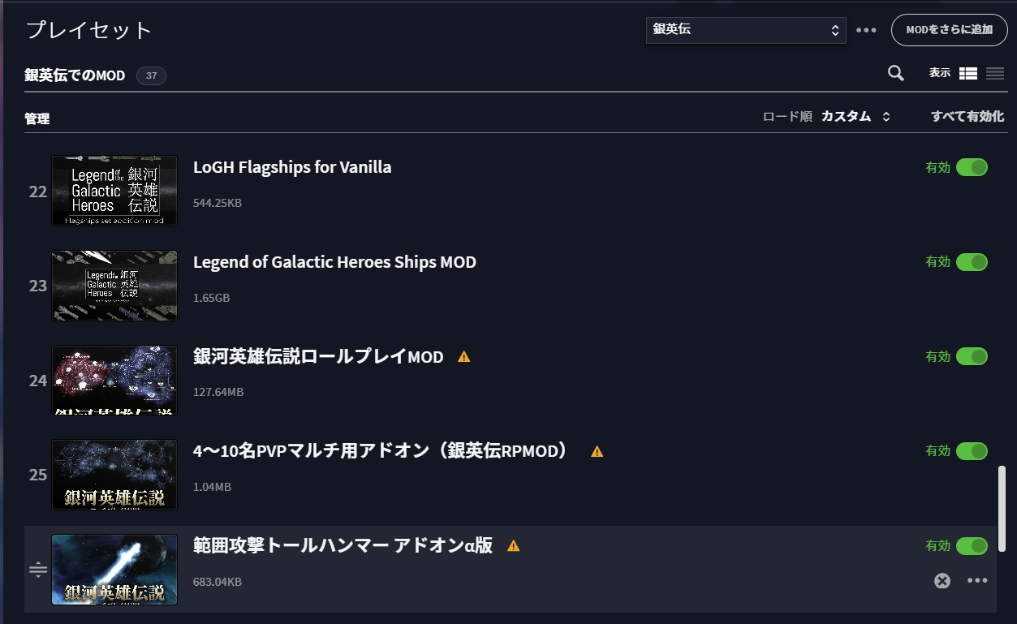This screenshot has width=1017, height=624.
Task: Disable LoGH Flagships for Vanilla mod
Action: pyautogui.click(x=972, y=167)
